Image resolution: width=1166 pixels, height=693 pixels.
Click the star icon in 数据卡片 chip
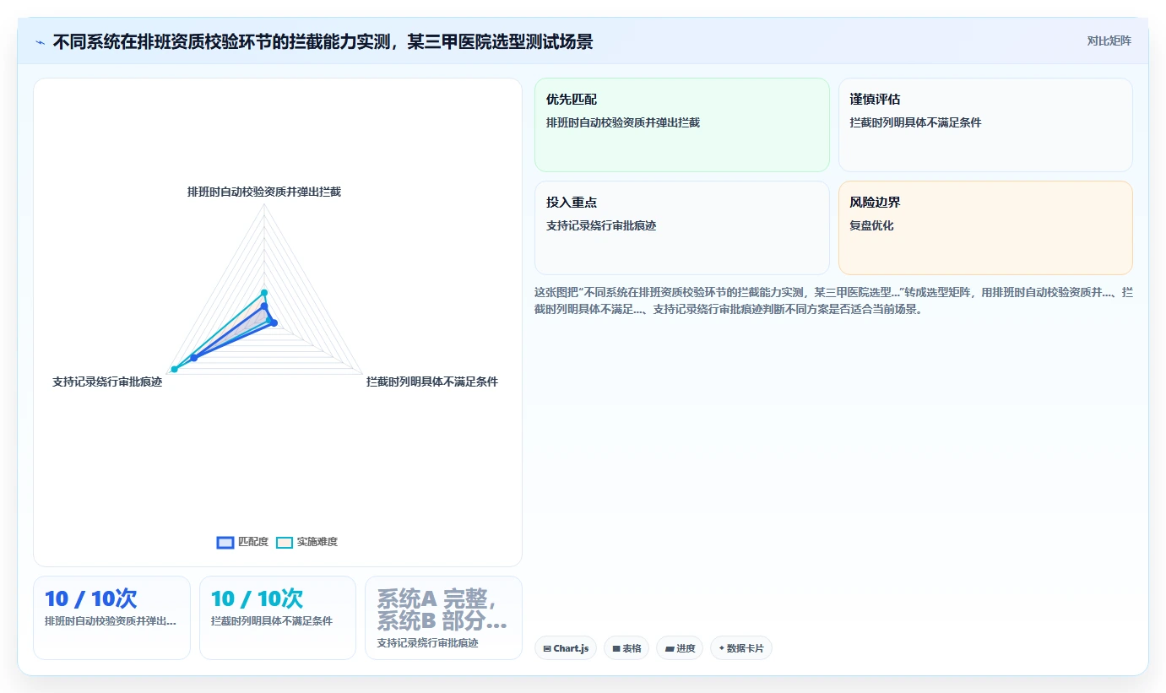pos(721,648)
